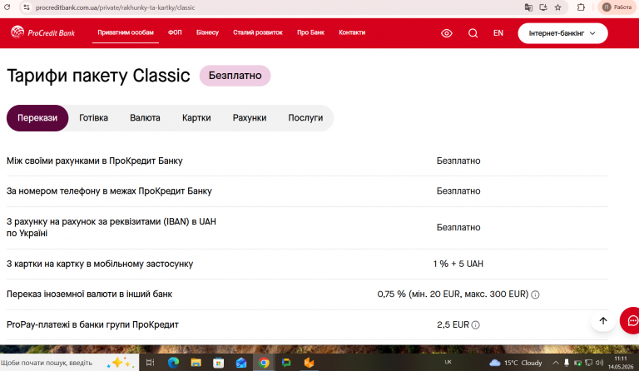This screenshot has width=639, height=371.
Task: Show info icon for ProPay 2,5 EUR
Action: pos(475,325)
